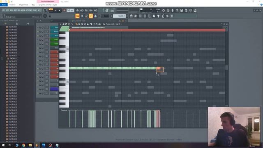
Task: Click the speaker playback tool in piano roll
Action: (x=99, y=24)
